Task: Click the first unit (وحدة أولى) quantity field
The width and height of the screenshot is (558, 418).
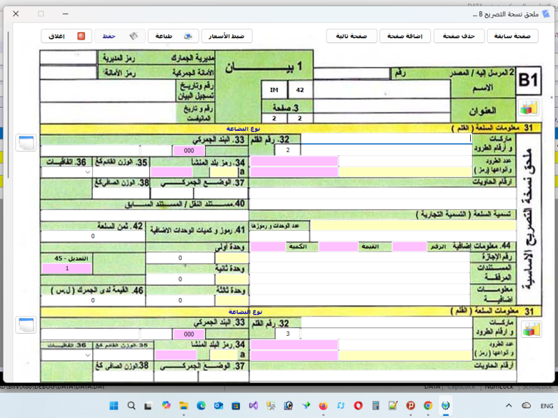Action: (180, 258)
